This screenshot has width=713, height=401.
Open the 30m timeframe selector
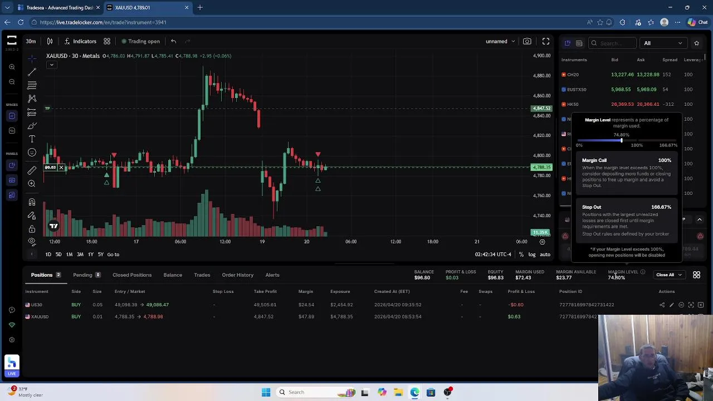coord(31,41)
